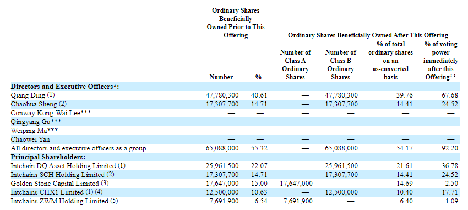The width and height of the screenshot is (468, 210).
Task: Select Intchain DQ Asset Holding Limited row
Action: point(234,165)
